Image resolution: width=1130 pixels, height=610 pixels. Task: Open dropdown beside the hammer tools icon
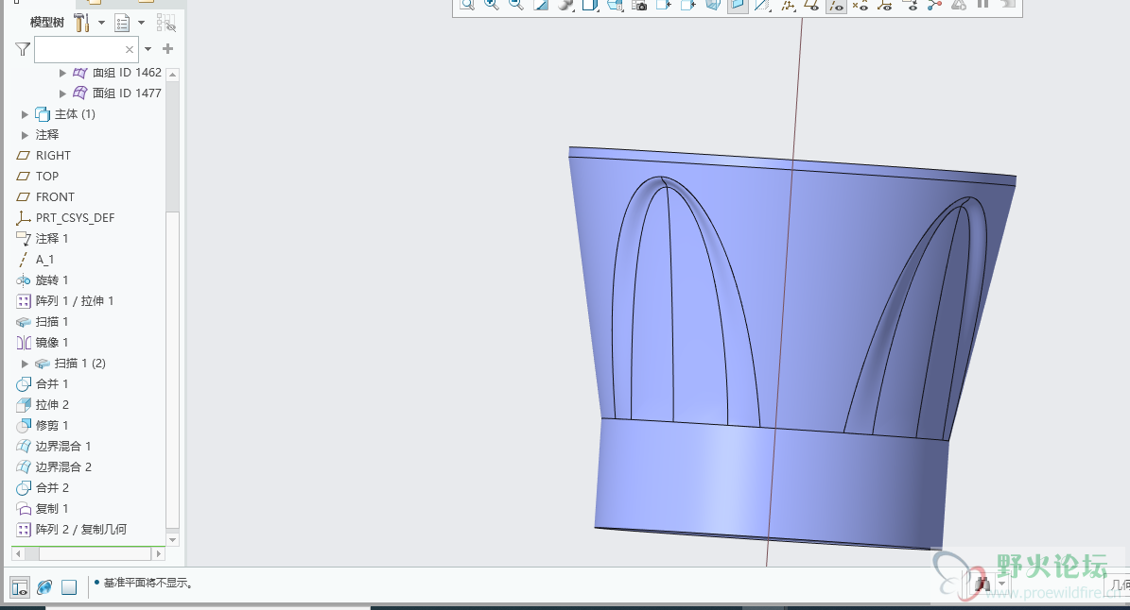point(101,23)
